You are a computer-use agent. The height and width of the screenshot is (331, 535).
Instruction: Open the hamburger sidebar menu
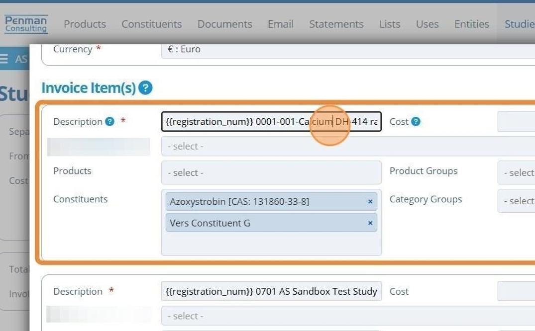click(4, 59)
